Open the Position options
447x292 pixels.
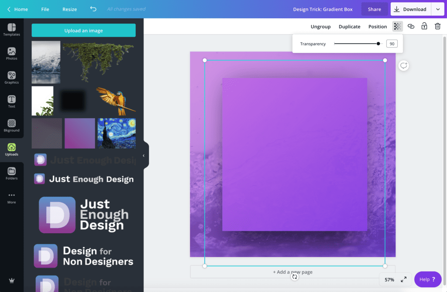pos(377,27)
